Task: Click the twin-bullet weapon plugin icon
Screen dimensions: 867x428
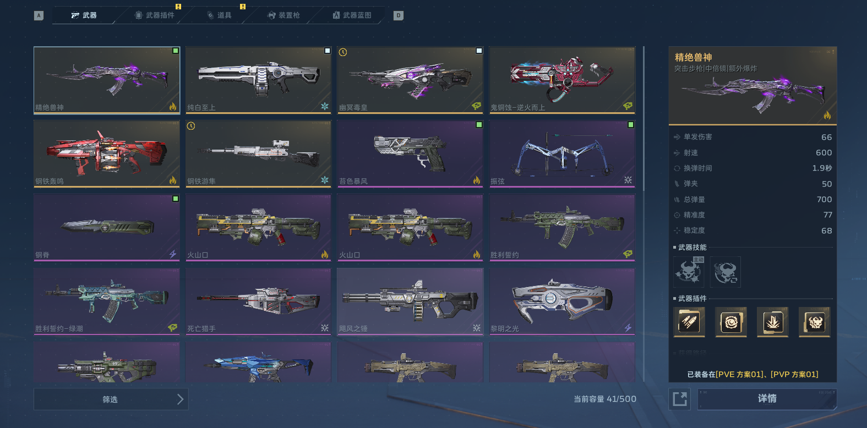Action: click(689, 322)
